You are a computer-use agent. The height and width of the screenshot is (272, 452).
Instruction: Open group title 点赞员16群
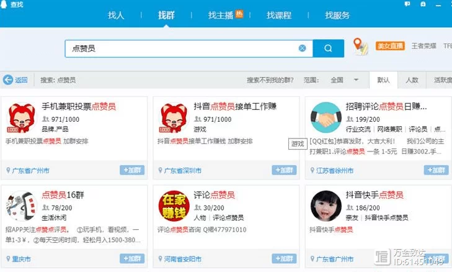(x=63, y=195)
